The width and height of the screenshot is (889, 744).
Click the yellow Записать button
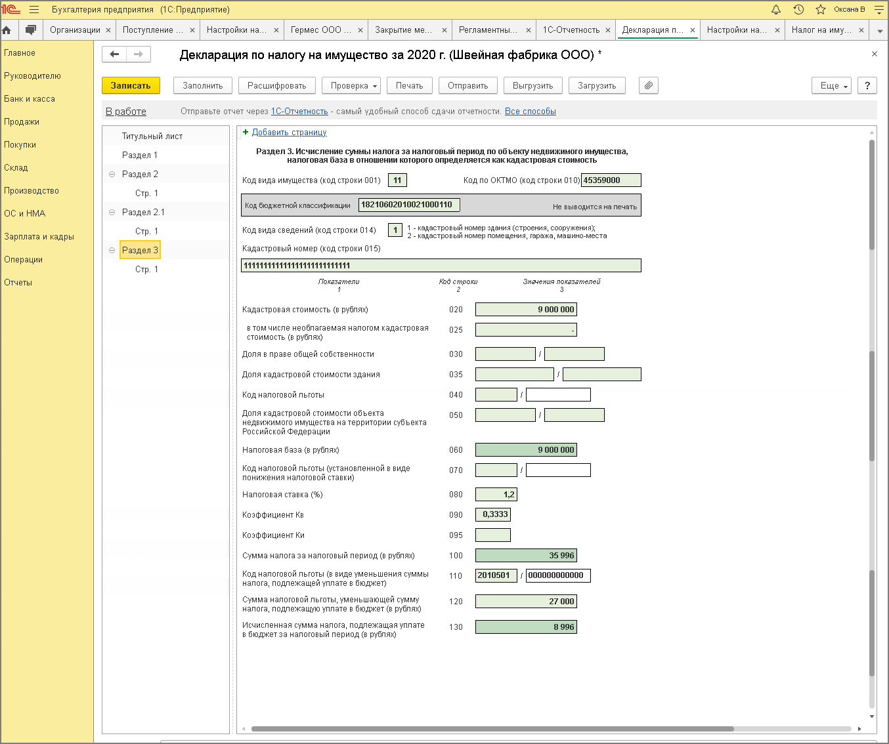[131, 85]
